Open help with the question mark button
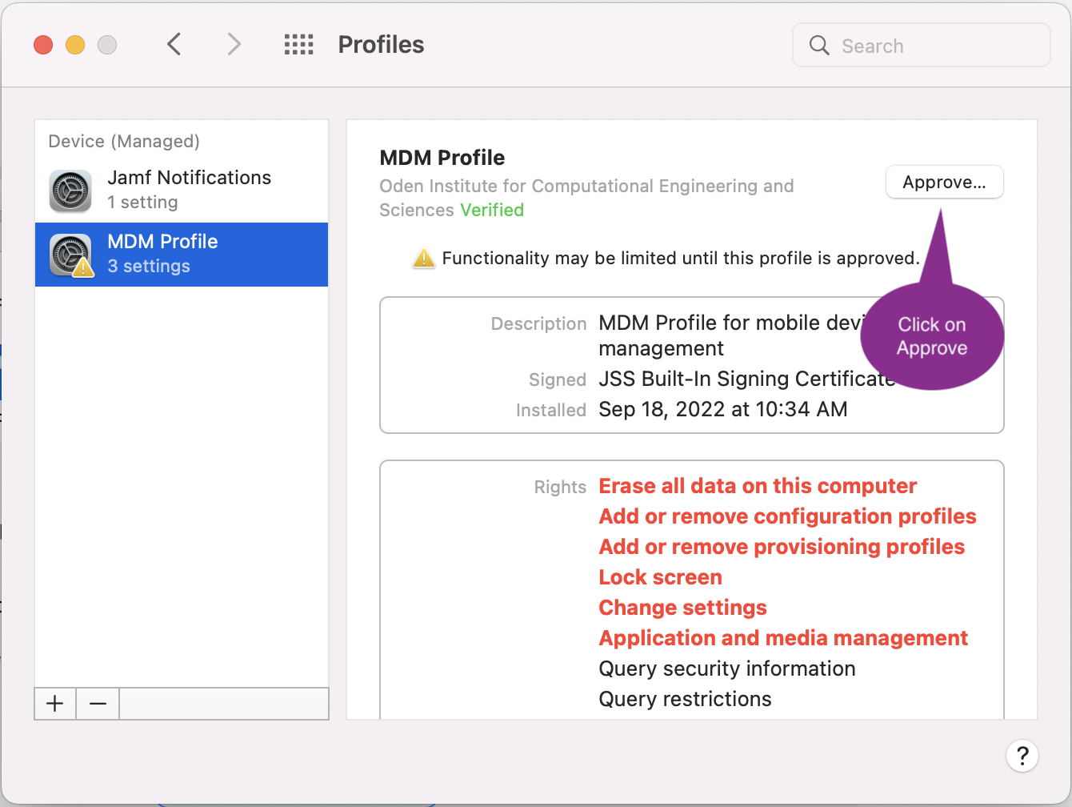Image resolution: width=1072 pixels, height=807 pixels. (1022, 755)
